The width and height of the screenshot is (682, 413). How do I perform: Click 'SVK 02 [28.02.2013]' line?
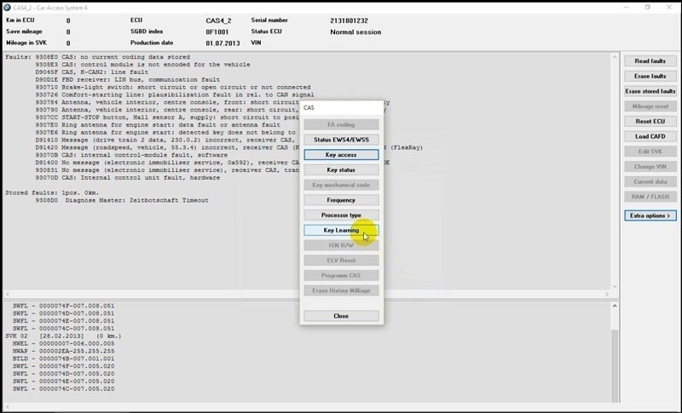coord(63,336)
